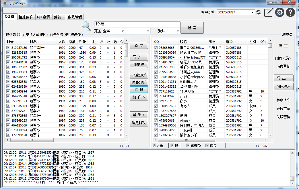Toggle the 群主 filter checkbox

(x=172, y=146)
